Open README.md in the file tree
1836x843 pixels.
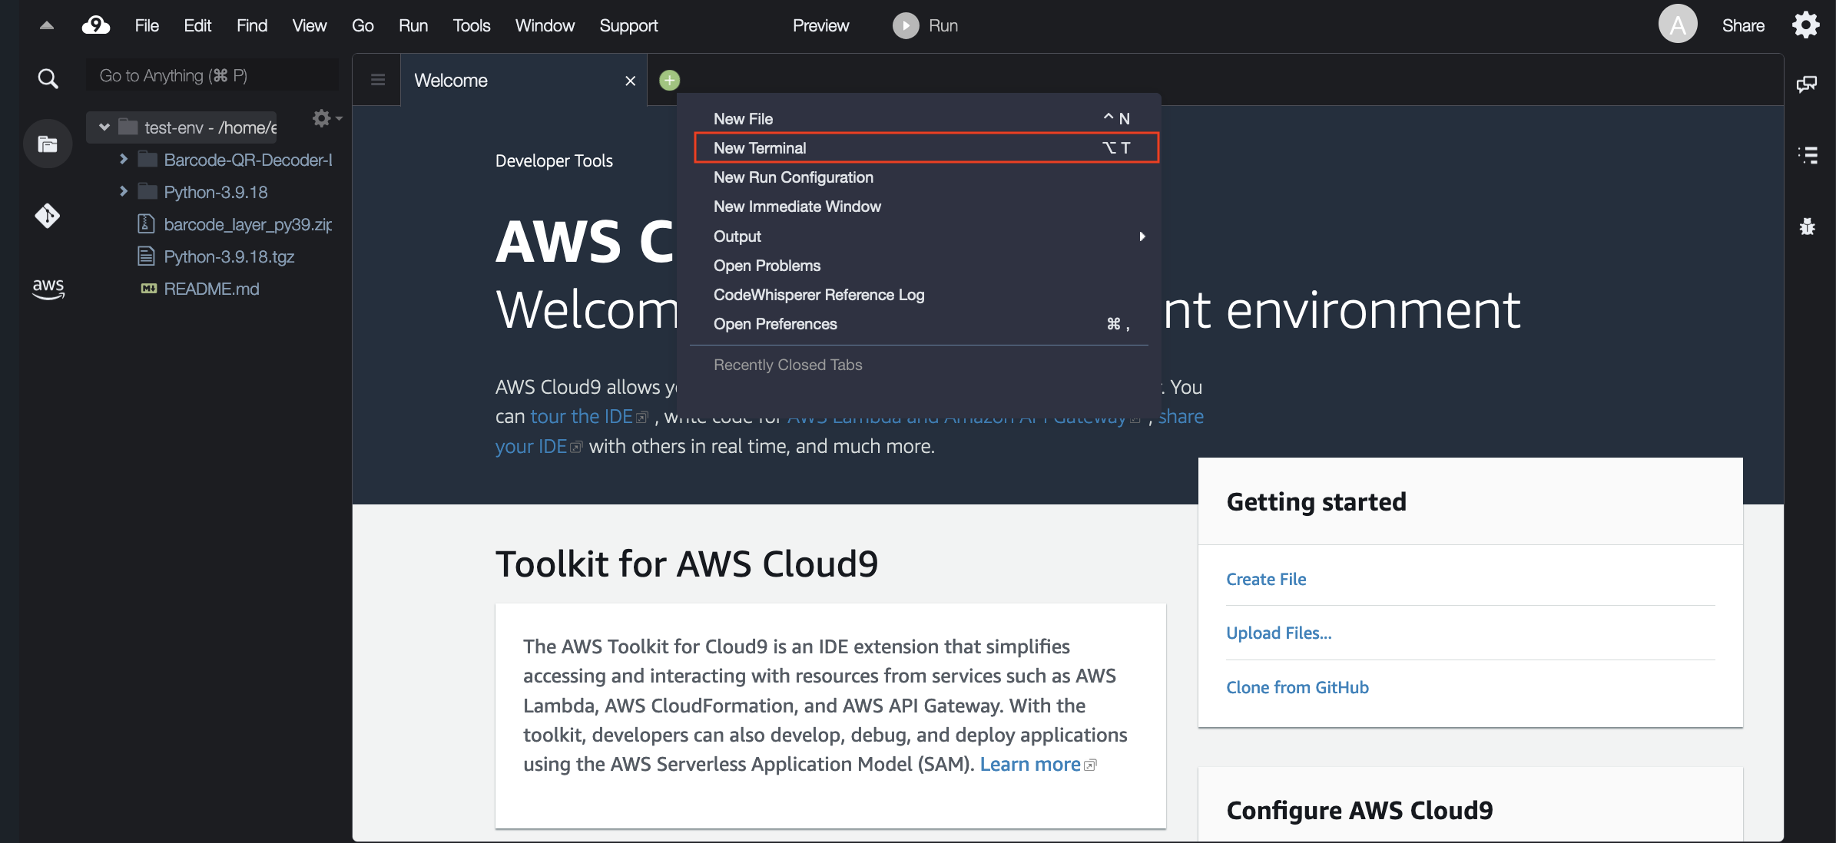click(x=211, y=289)
